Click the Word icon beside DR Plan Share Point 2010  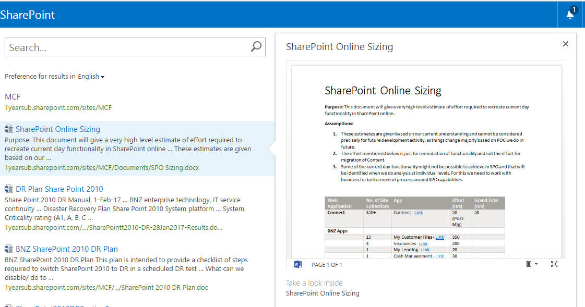(8, 189)
